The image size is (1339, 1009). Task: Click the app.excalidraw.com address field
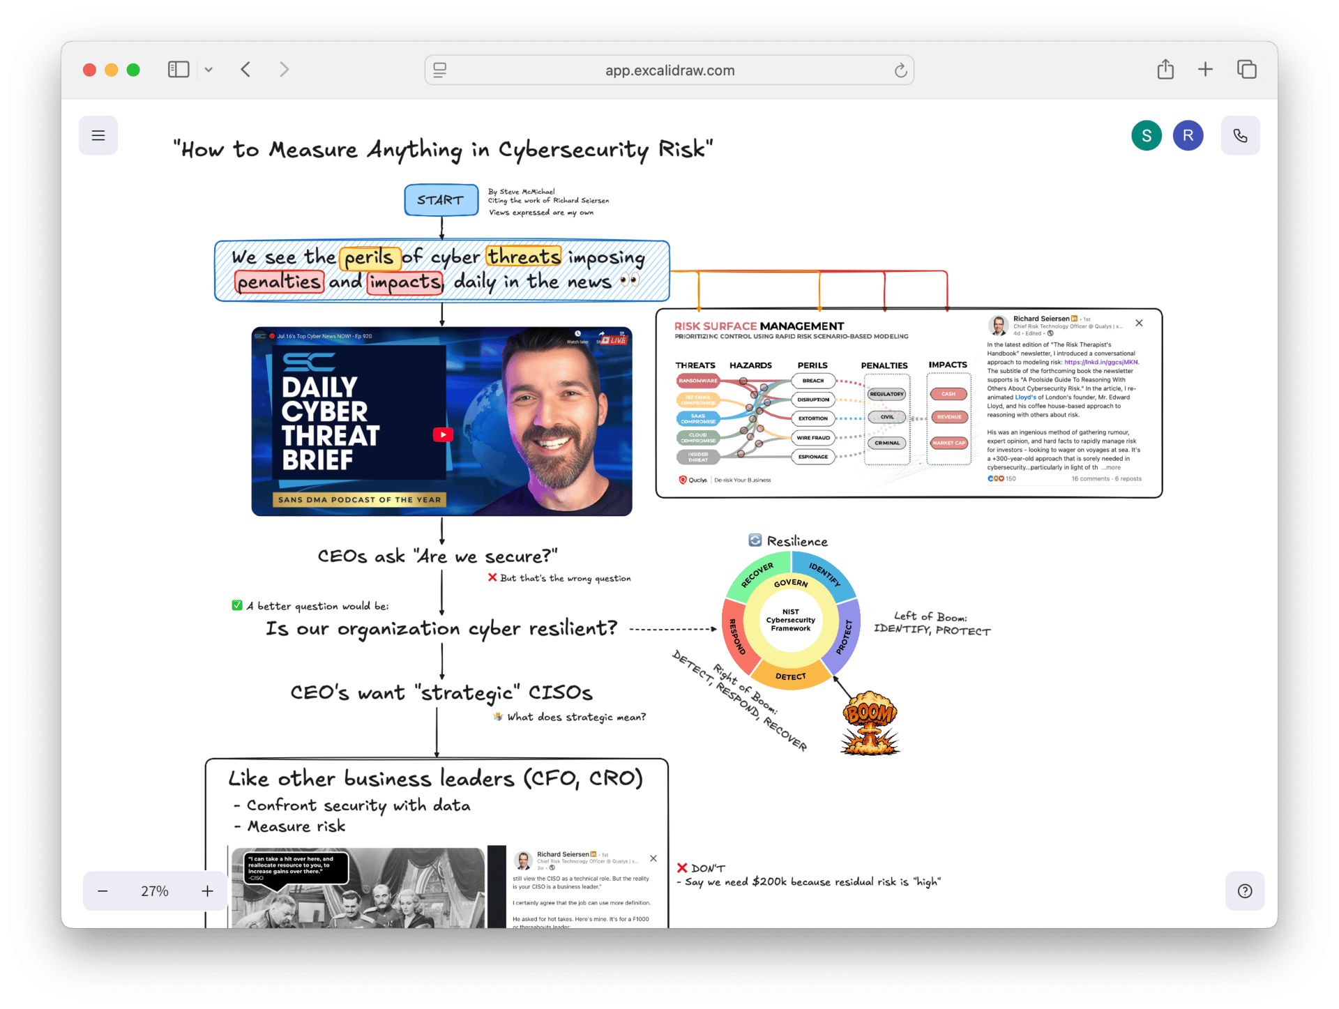pyautogui.click(x=669, y=70)
